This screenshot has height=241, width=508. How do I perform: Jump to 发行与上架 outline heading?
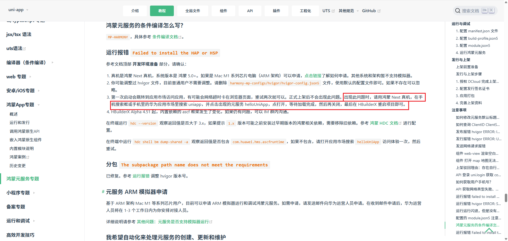pyautogui.click(x=461, y=60)
